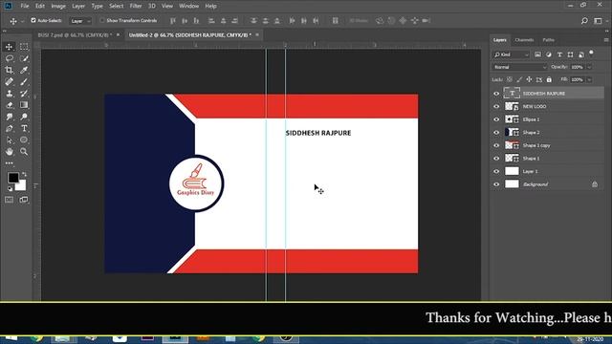
Task: Enable Show Transform Controls checkbox
Action: click(102, 20)
